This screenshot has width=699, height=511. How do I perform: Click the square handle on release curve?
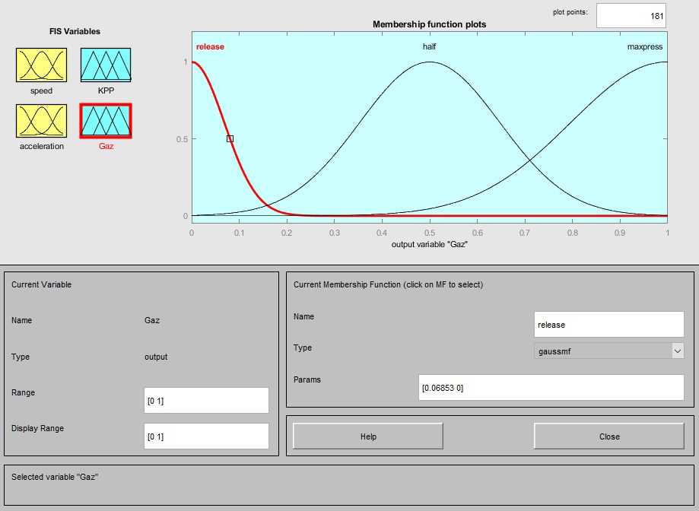(x=230, y=139)
